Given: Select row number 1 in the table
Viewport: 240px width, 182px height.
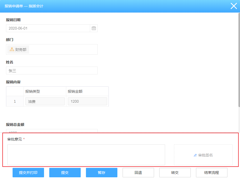Looking at the screenshot, I should pyautogui.click(x=15, y=101).
